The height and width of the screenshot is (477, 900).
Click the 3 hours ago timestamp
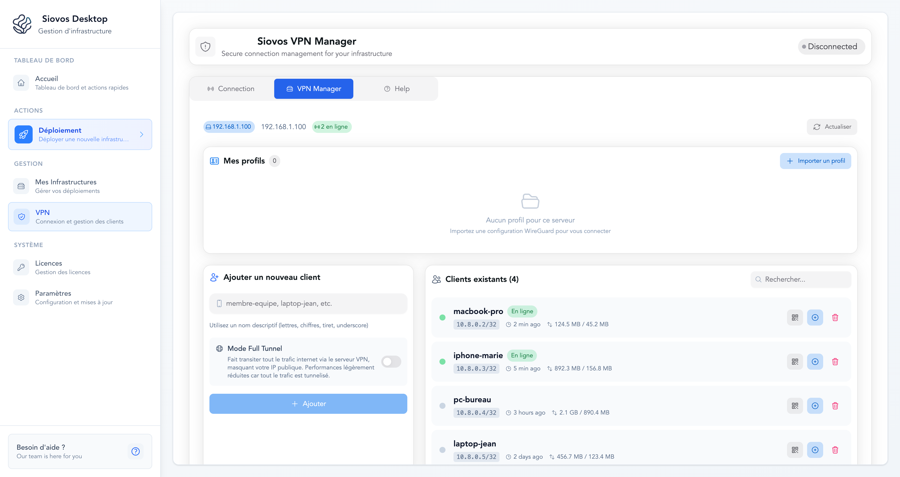pyautogui.click(x=529, y=413)
